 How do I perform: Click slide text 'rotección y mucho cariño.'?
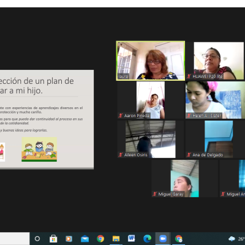pos(21,112)
